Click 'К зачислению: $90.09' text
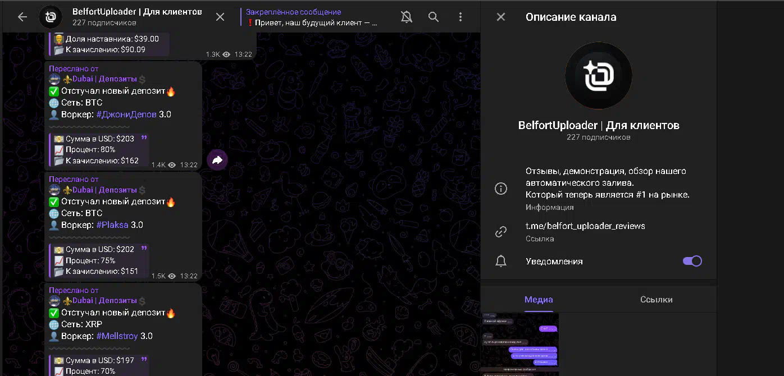The width and height of the screenshot is (784, 376). 106,49
